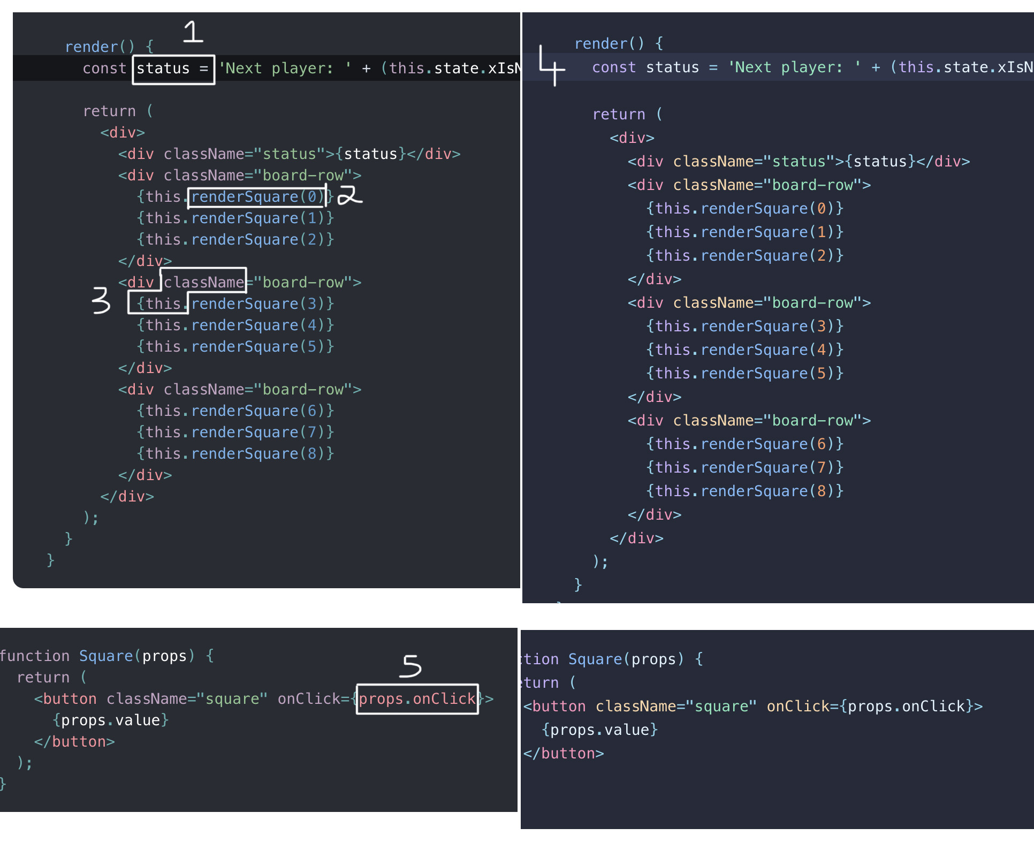
Task: Click the handwritten number 5 annotation
Action: 411,666
